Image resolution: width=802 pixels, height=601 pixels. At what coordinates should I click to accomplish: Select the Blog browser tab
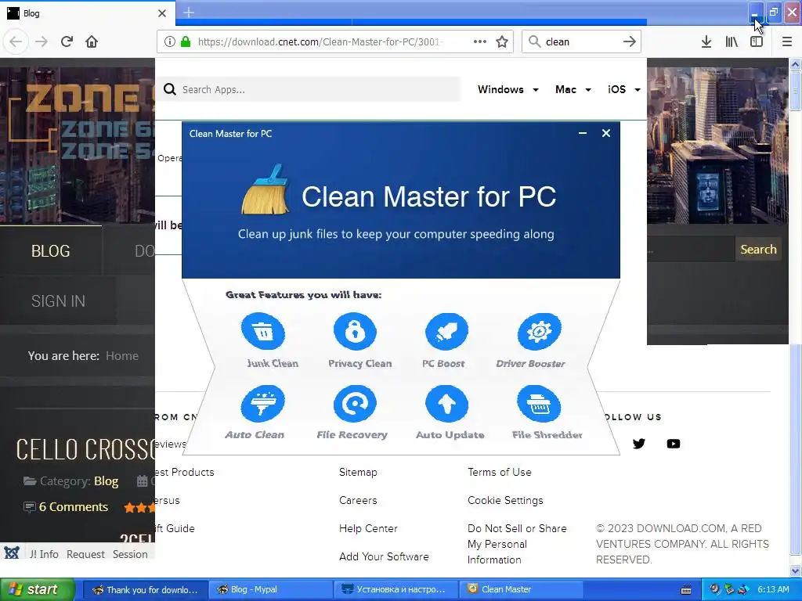(87, 13)
